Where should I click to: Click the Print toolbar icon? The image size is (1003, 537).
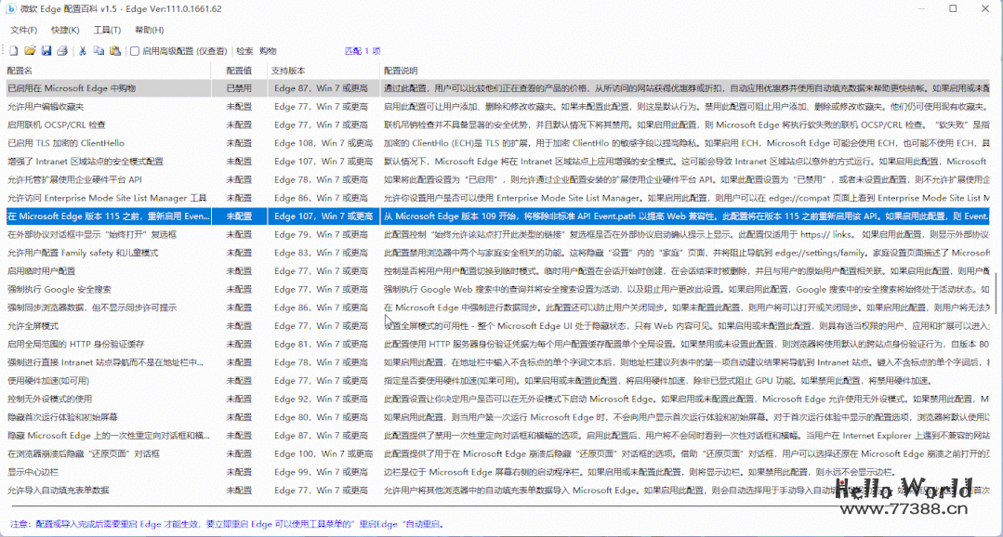[61, 51]
